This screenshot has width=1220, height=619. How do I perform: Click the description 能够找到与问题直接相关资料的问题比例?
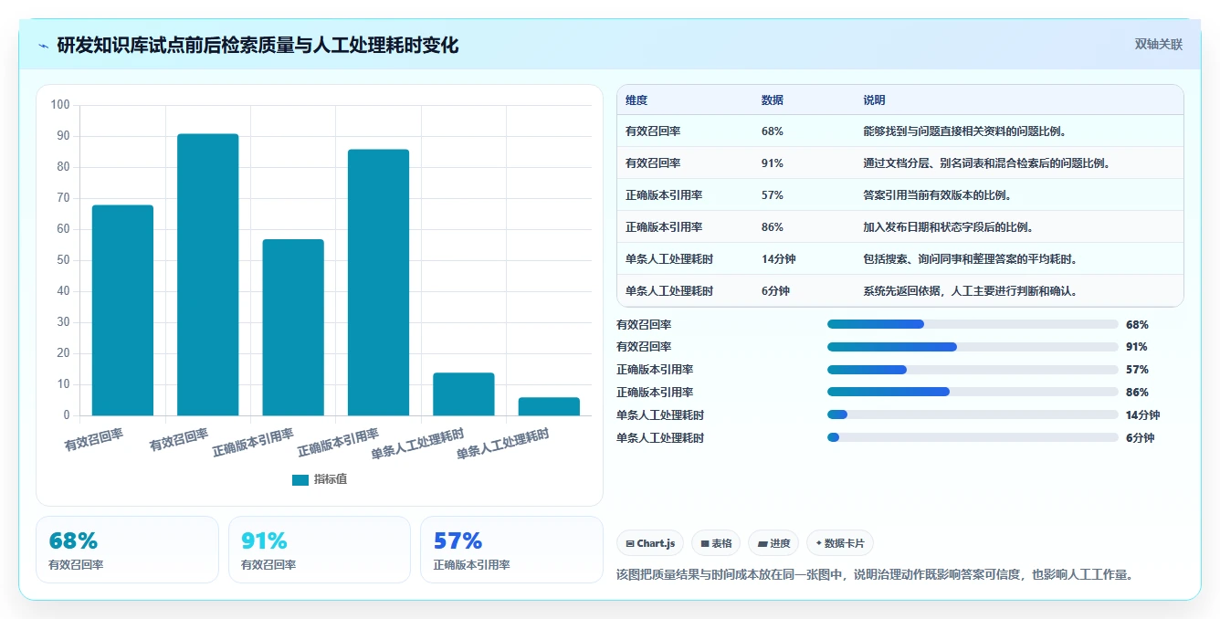coord(965,131)
